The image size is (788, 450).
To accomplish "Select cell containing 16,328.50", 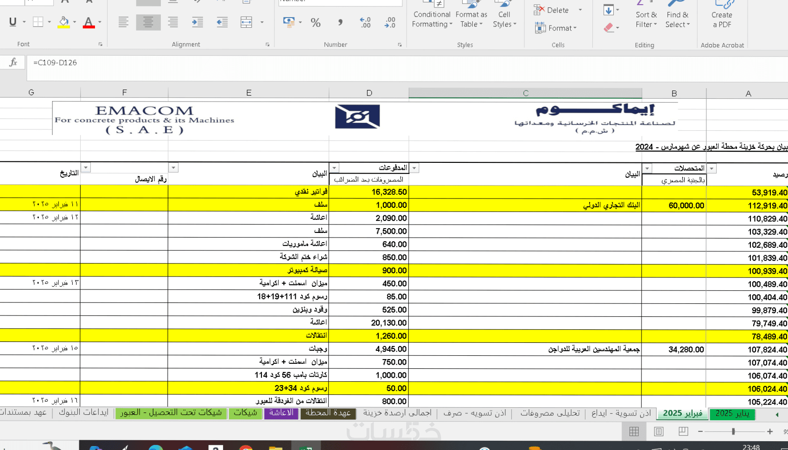I will click(369, 192).
